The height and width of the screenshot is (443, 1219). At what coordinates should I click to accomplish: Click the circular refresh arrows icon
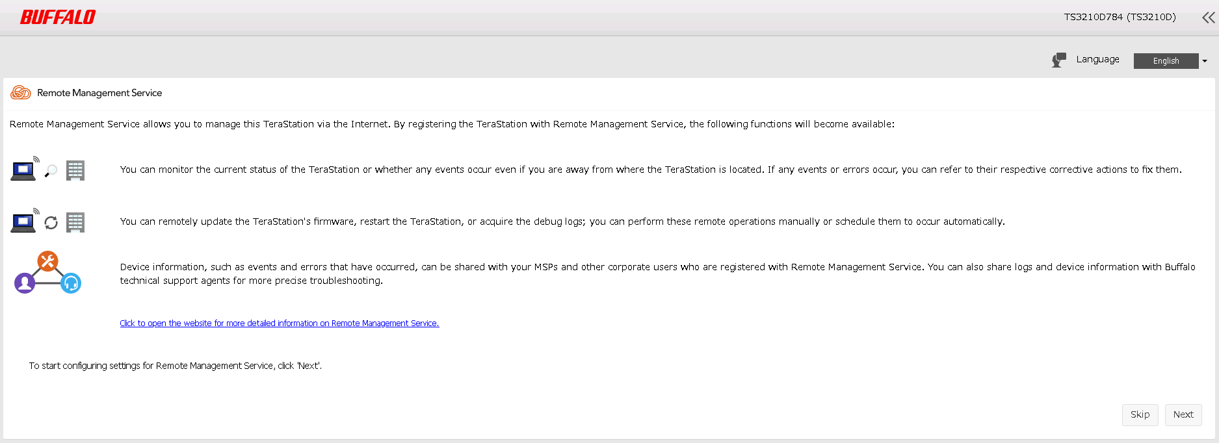(51, 223)
